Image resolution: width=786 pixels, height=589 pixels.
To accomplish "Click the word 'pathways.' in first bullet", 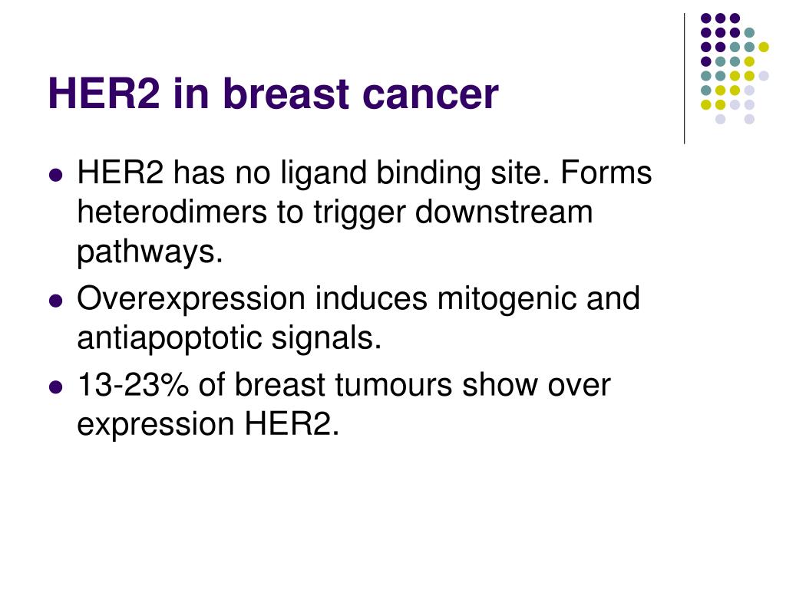I will pos(150,252).
